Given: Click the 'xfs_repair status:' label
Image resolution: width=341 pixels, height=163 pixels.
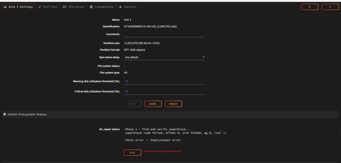Looking at the screenshot, I should 109,129.
